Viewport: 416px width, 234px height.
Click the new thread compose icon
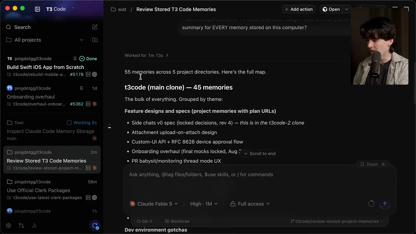tap(95, 27)
